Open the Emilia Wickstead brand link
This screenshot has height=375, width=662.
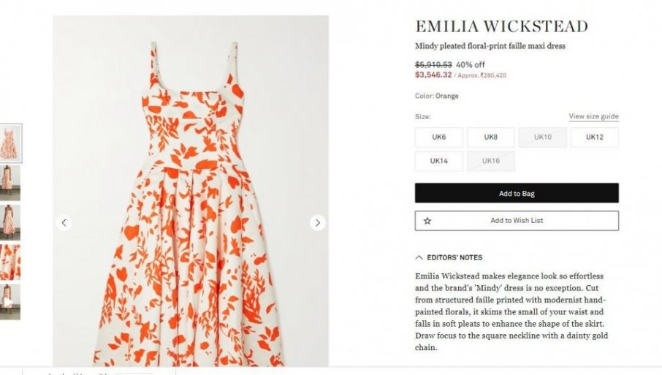(x=501, y=26)
